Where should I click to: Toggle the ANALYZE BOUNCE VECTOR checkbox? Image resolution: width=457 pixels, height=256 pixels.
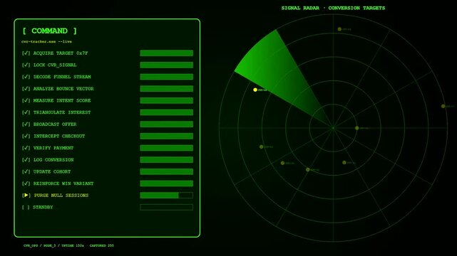(x=26, y=89)
